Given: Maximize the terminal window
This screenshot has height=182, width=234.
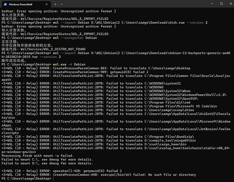Looking at the screenshot, I should tap(222, 4).
